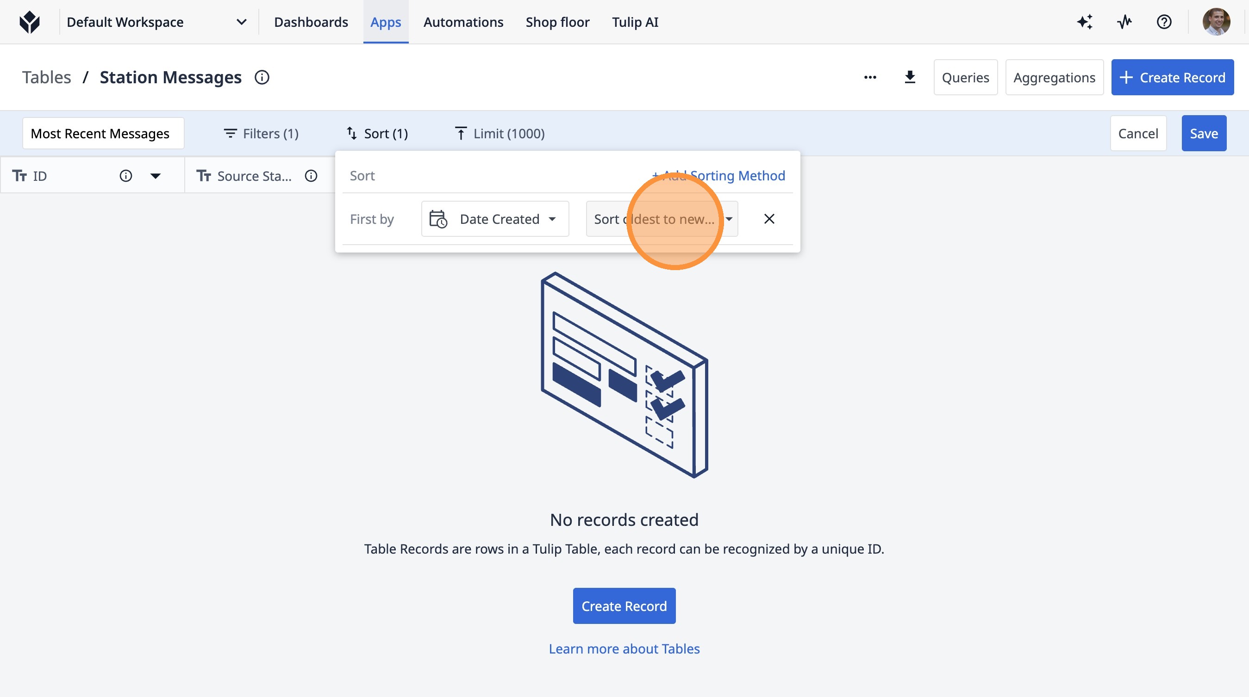Edit the Most Recent Messages name field

[103, 133]
